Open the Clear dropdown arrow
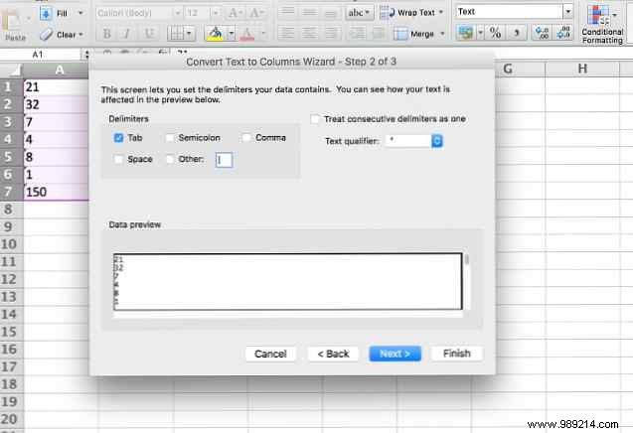Viewport: 633px width, 433px height. (80, 35)
